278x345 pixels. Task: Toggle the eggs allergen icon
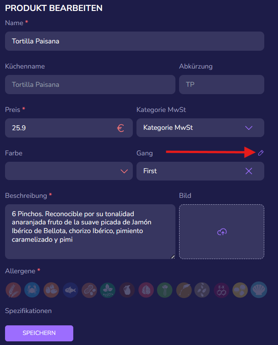click(51, 290)
